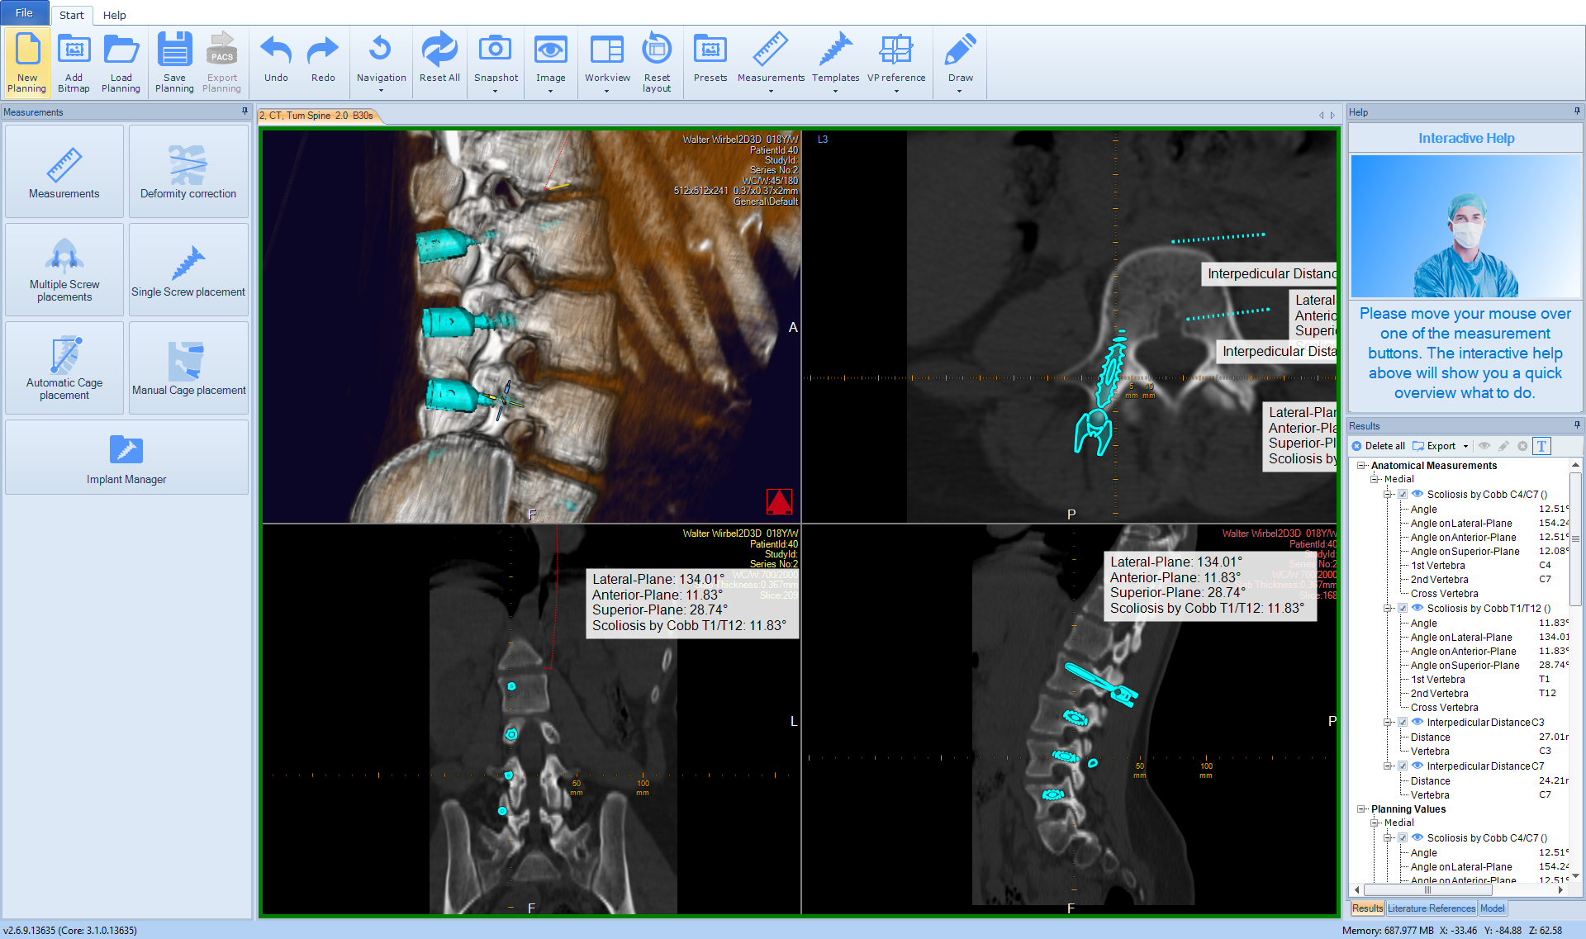Select the Deformity correction tool
The height and width of the screenshot is (939, 1586).
tap(188, 171)
